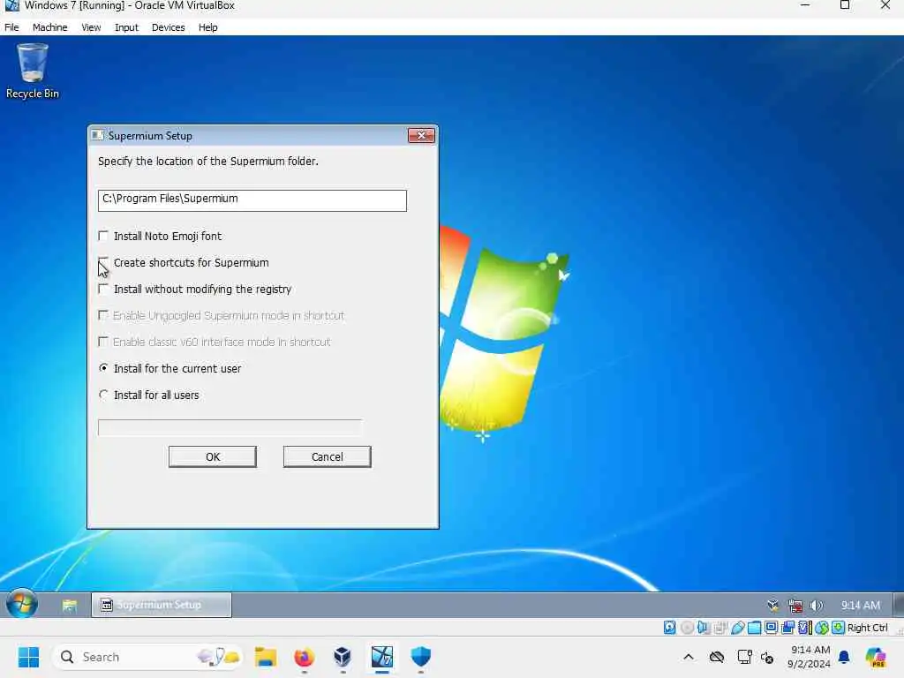Check Create shortcuts for Supermium
Viewport: 904px width, 678px height.
(x=103, y=262)
